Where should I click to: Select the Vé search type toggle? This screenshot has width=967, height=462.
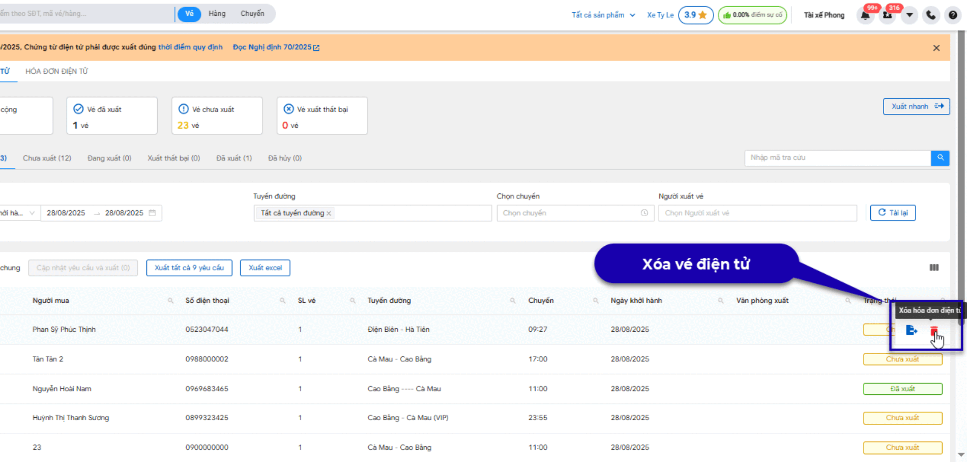click(x=189, y=14)
